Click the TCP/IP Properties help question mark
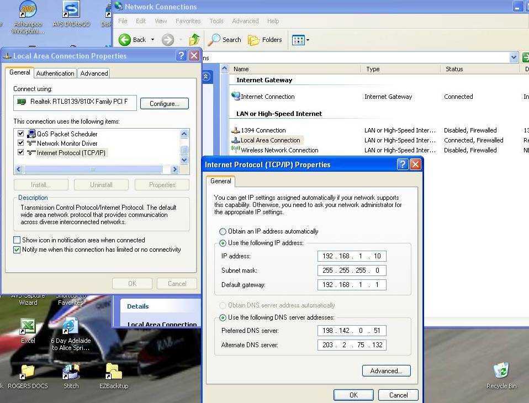The width and height of the screenshot is (529, 403). coord(403,165)
